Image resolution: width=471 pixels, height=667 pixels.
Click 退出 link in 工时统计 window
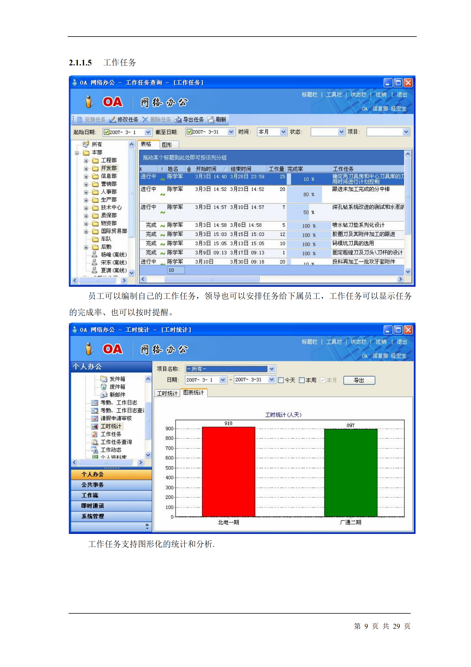coord(402,342)
